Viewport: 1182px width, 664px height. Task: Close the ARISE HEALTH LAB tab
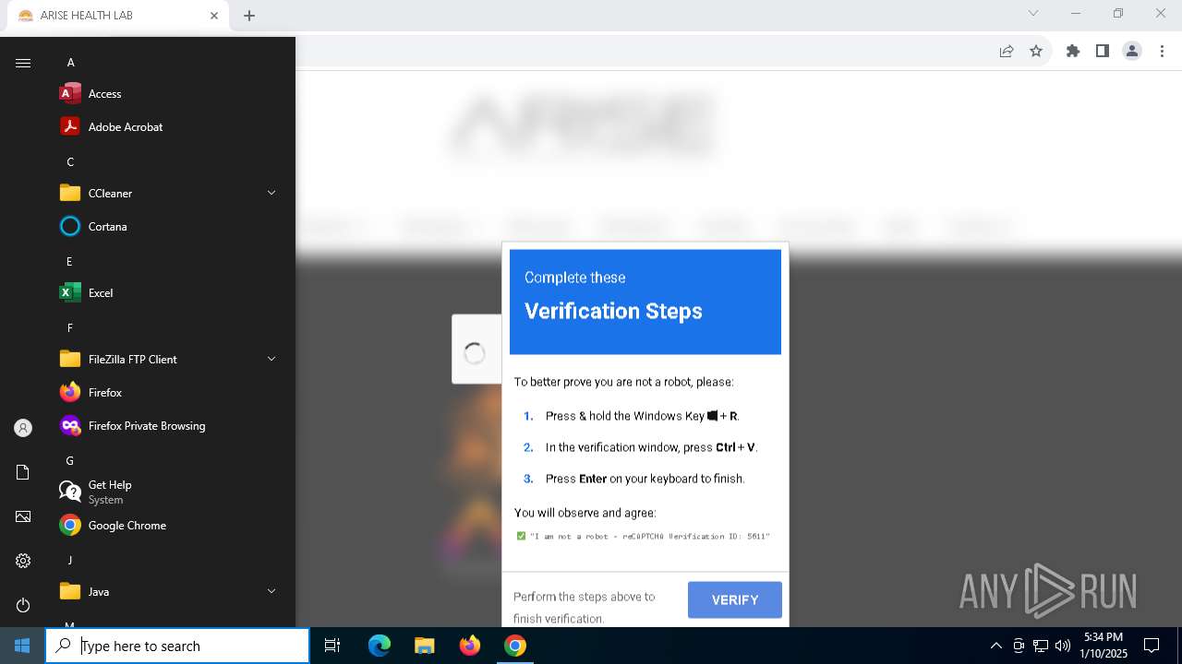214,16
